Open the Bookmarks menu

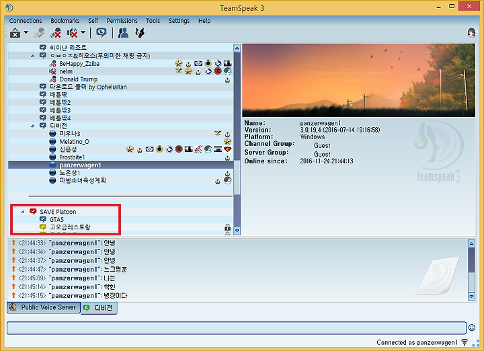click(x=65, y=21)
